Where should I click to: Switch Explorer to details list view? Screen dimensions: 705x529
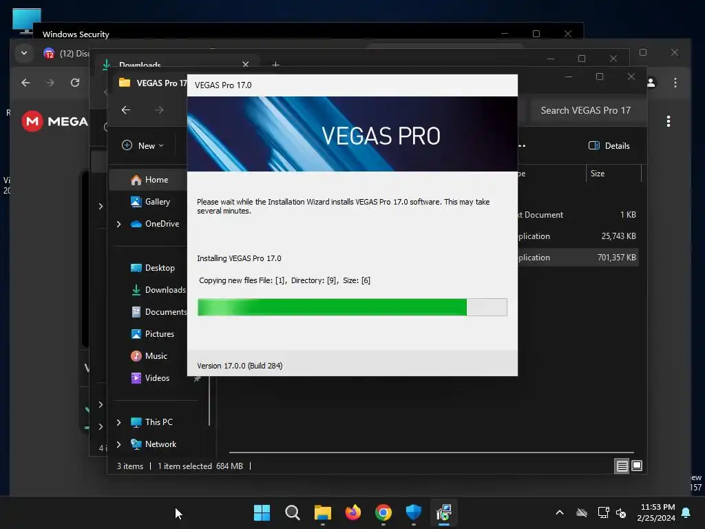pos(622,466)
